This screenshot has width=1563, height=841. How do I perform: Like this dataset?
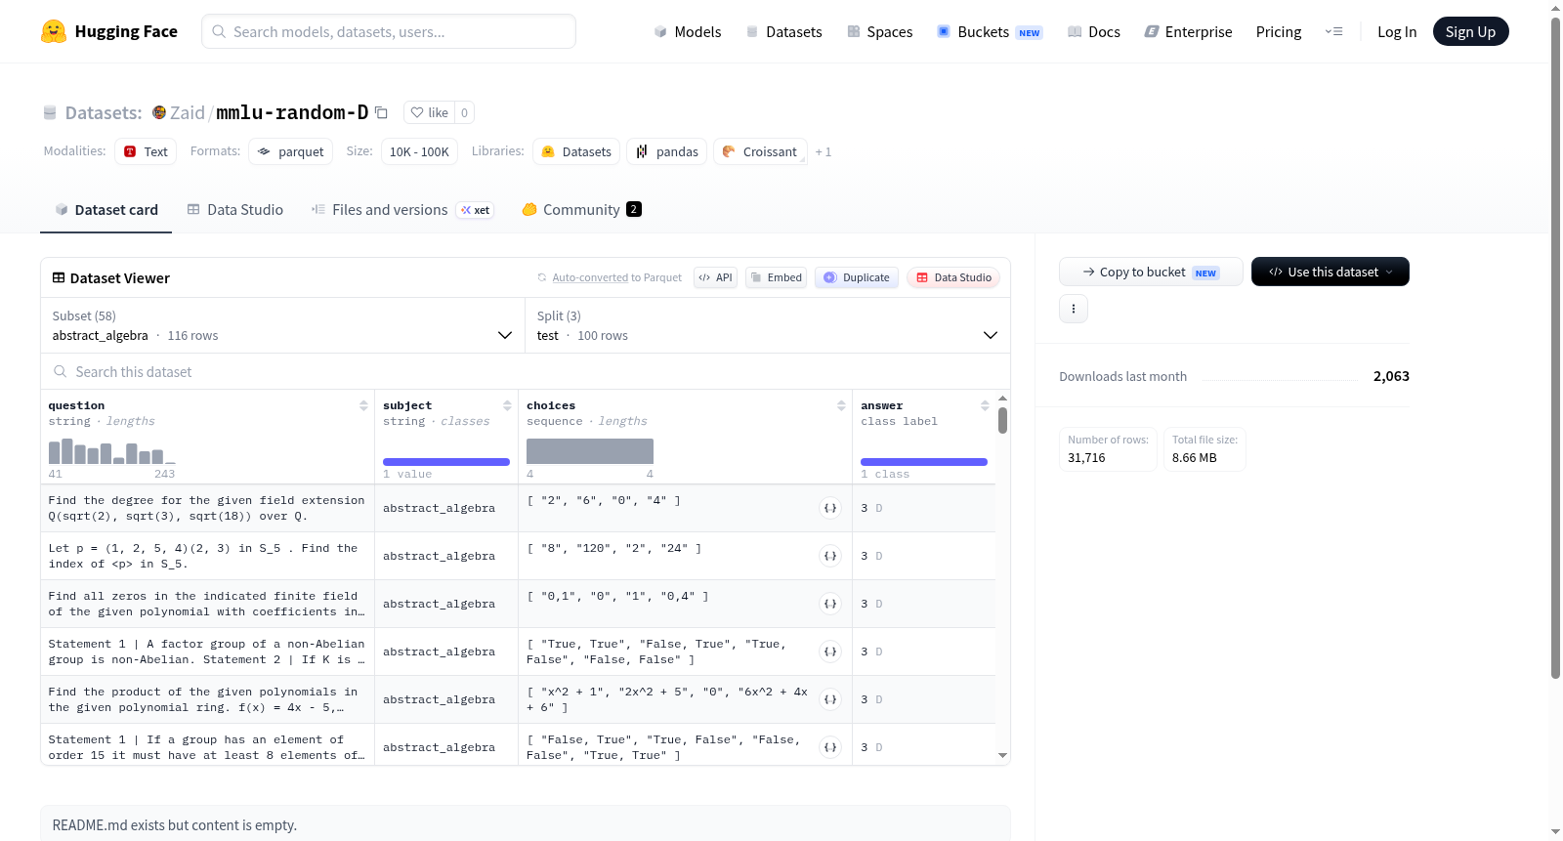pyautogui.click(x=429, y=112)
